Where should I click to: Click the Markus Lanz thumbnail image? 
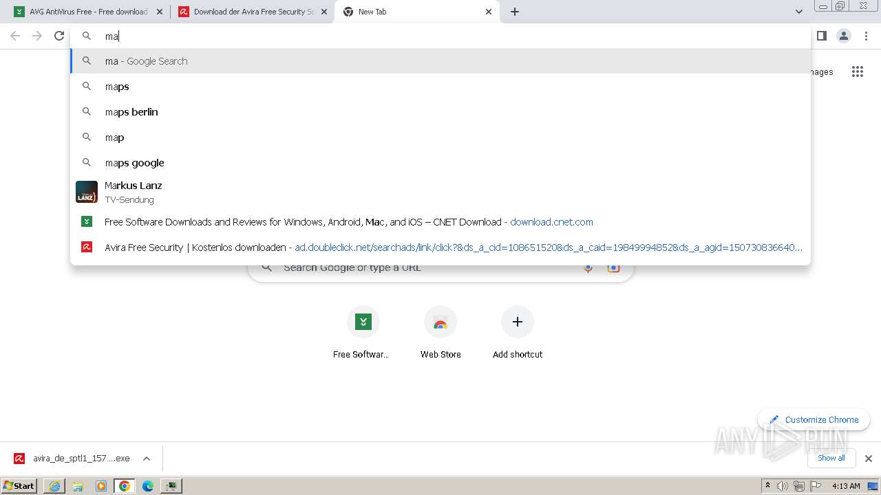coord(87,192)
